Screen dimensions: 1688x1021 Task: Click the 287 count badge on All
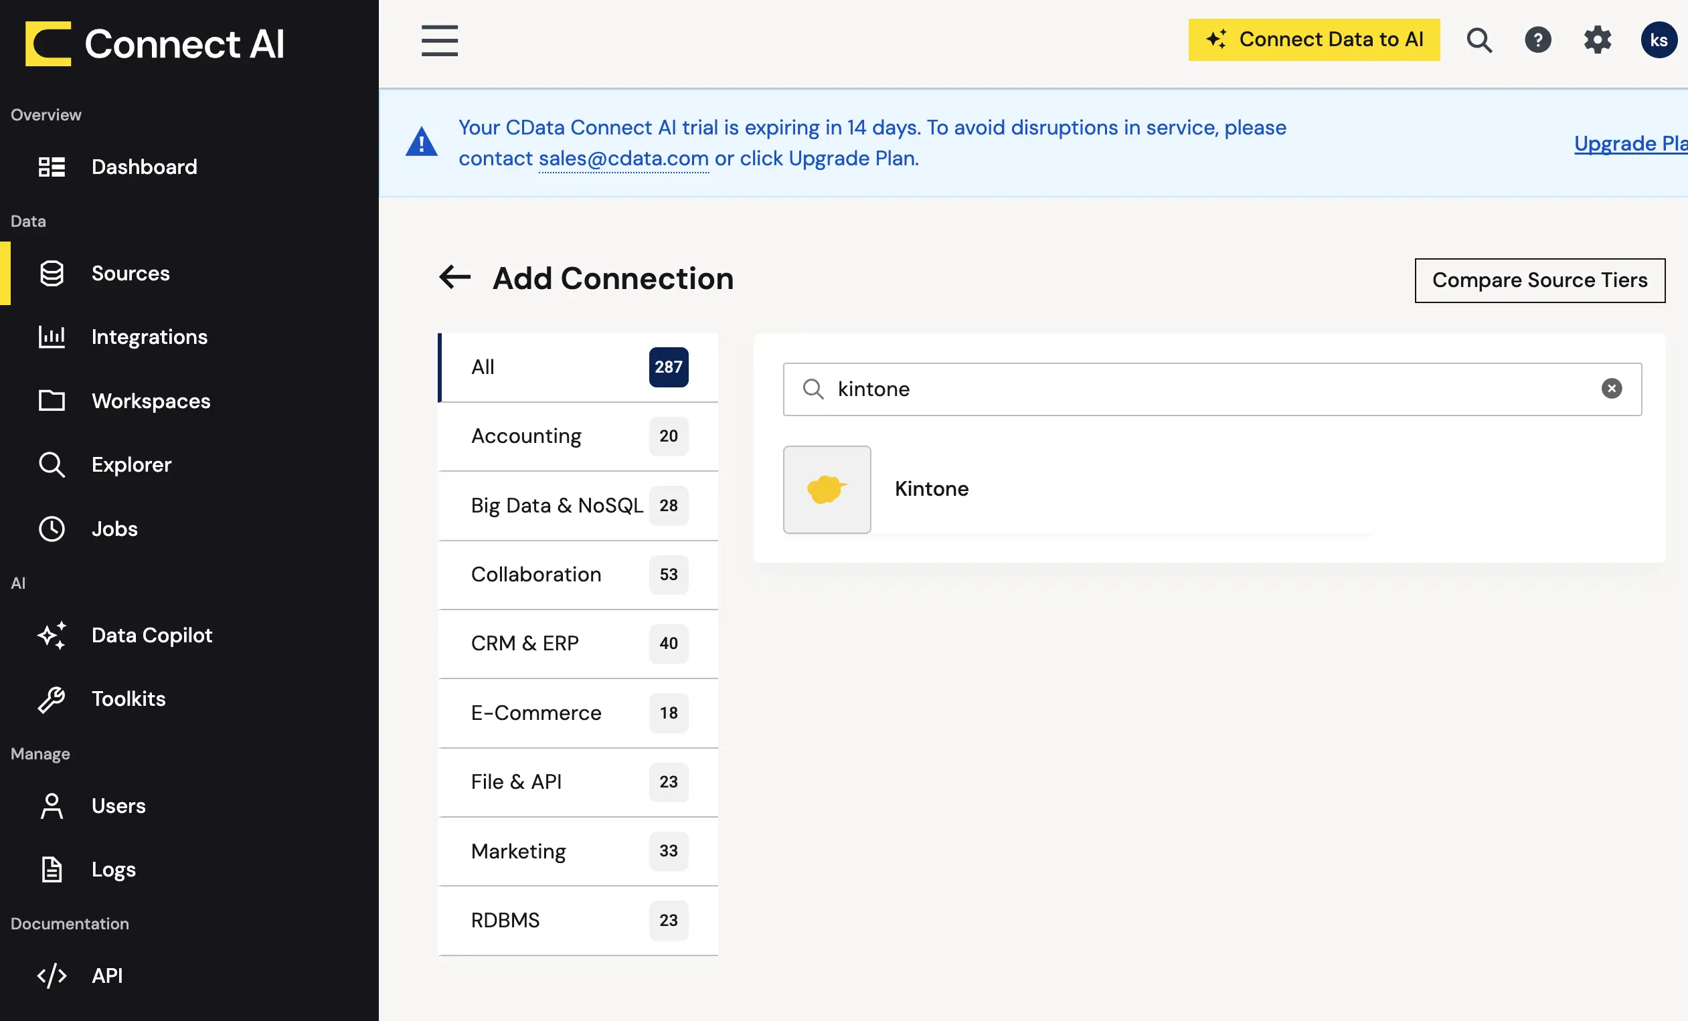tap(668, 367)
